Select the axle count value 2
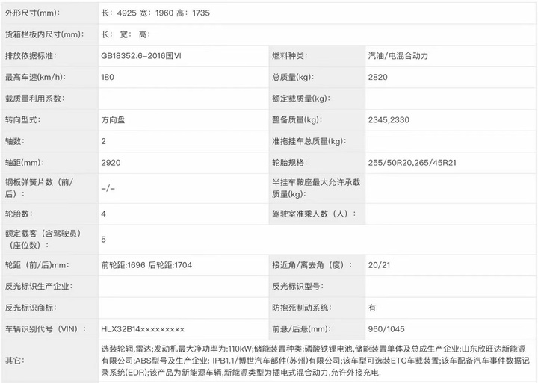The width and height of the screenshot is (538, 383). [x=104, y=141]
